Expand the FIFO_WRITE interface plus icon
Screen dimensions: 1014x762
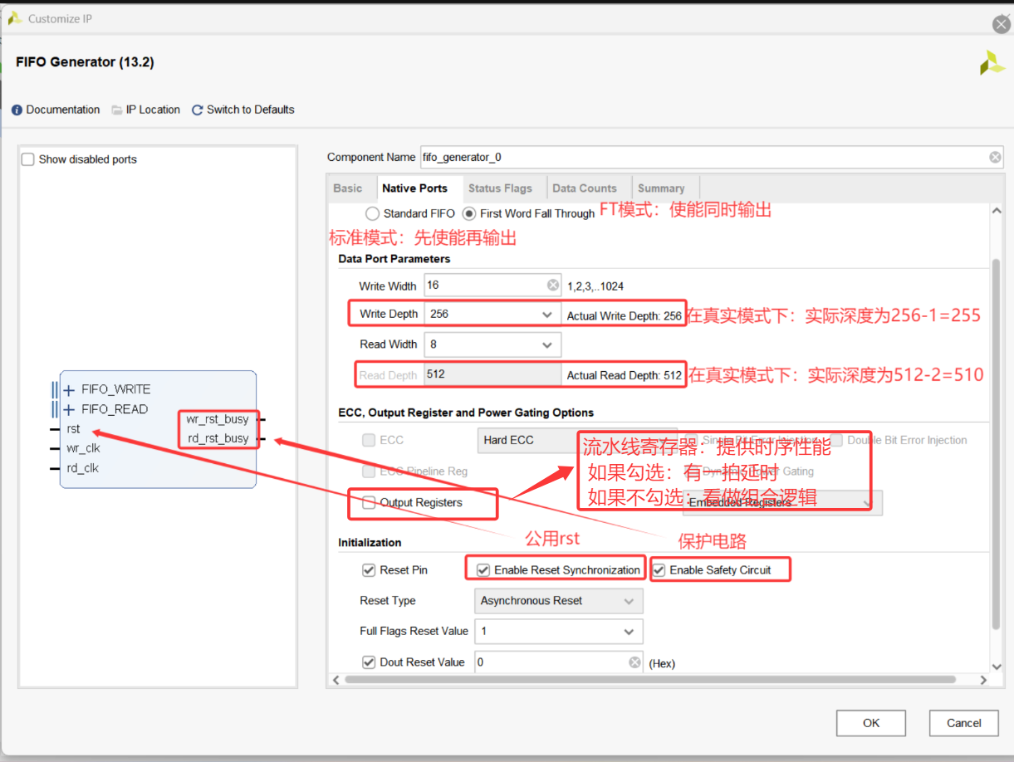[69, 389]
